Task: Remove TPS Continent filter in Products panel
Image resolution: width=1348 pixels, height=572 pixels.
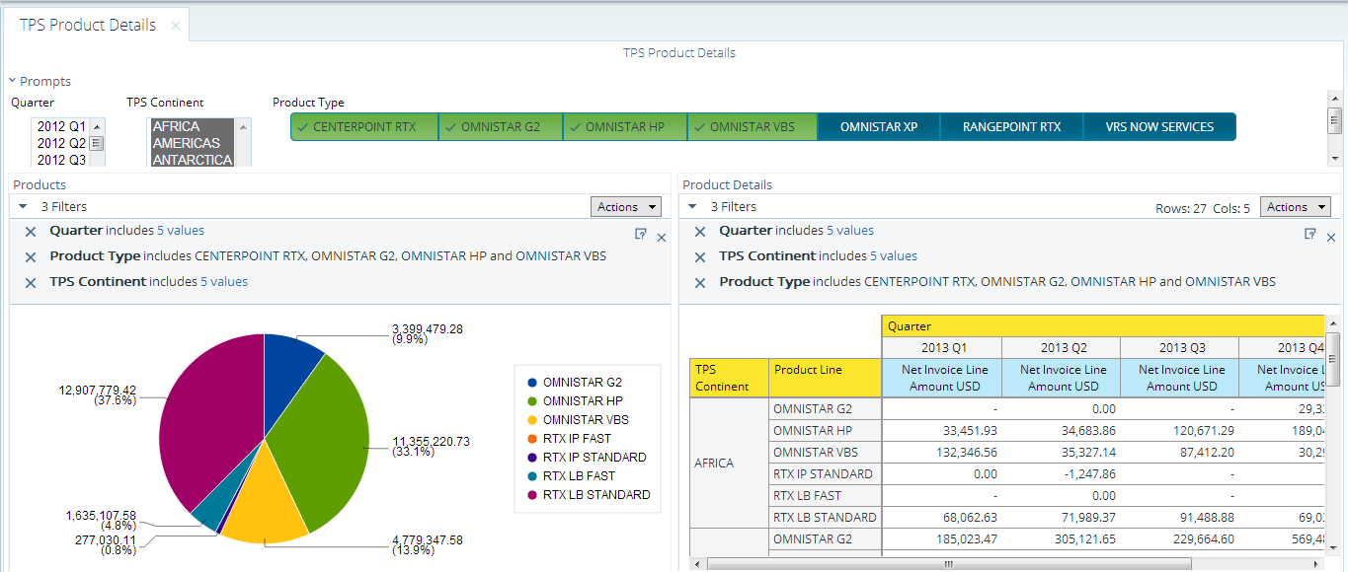Action: pos(31,283)
